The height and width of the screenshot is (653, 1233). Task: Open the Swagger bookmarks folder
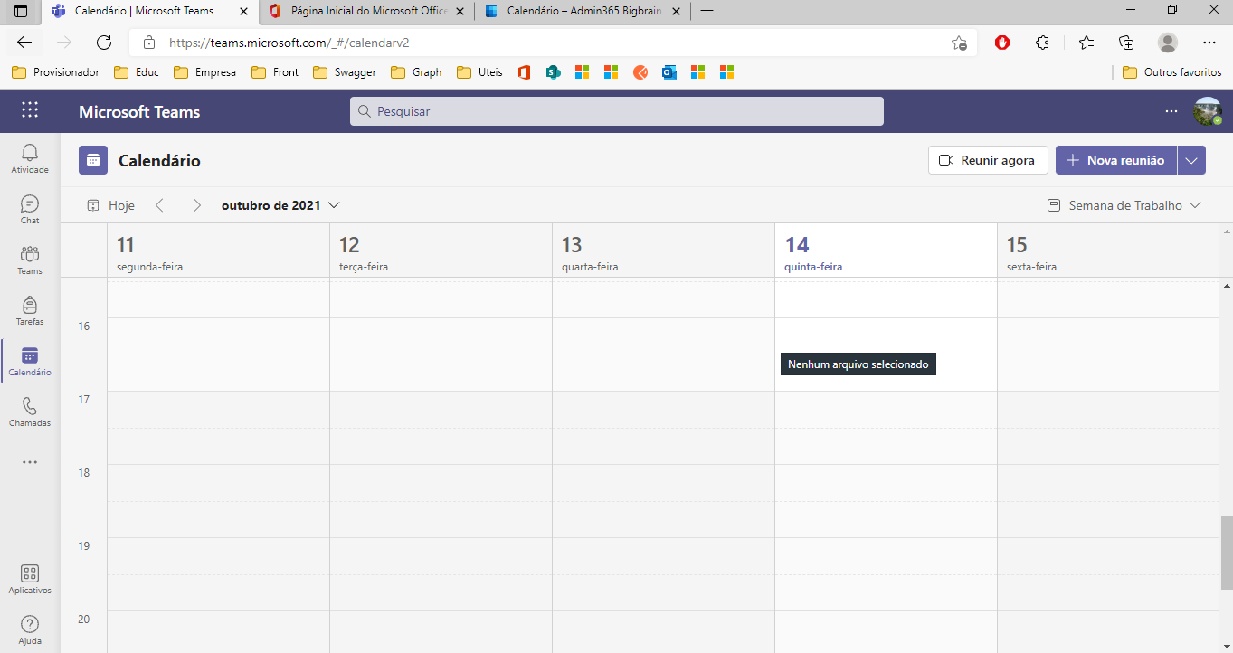(x=345, y=72)
